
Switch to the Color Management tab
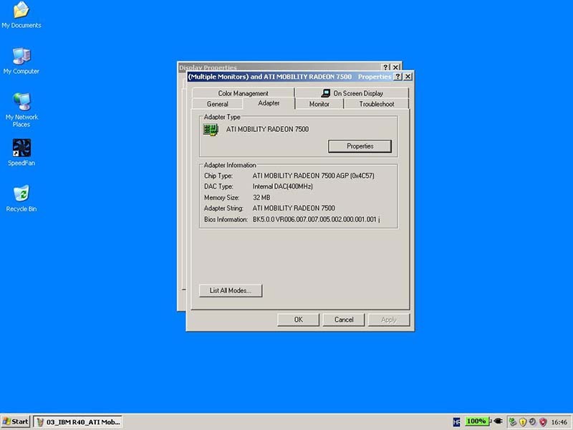click(x=243, y=93)
